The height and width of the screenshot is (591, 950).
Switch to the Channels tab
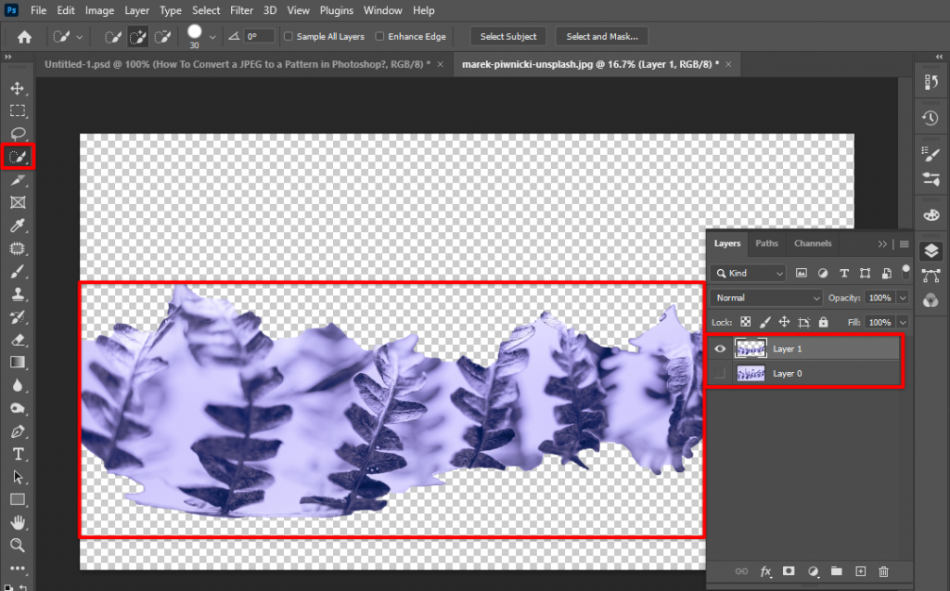tap(812, 243)
